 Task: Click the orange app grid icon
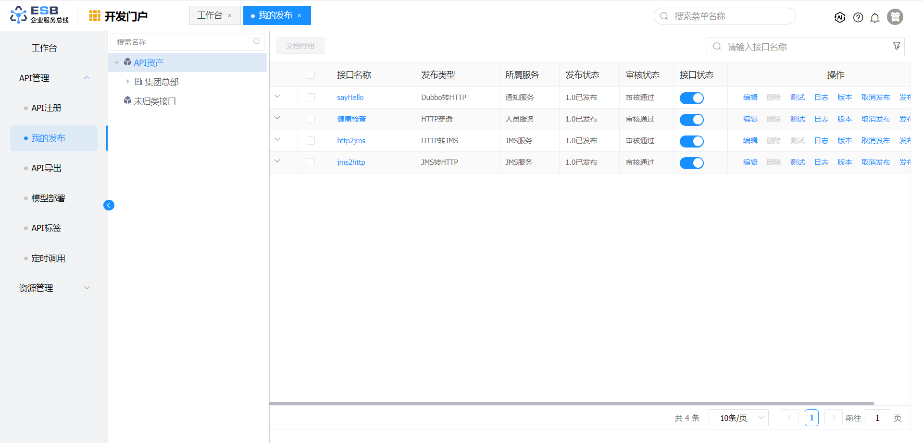(95, 16)
